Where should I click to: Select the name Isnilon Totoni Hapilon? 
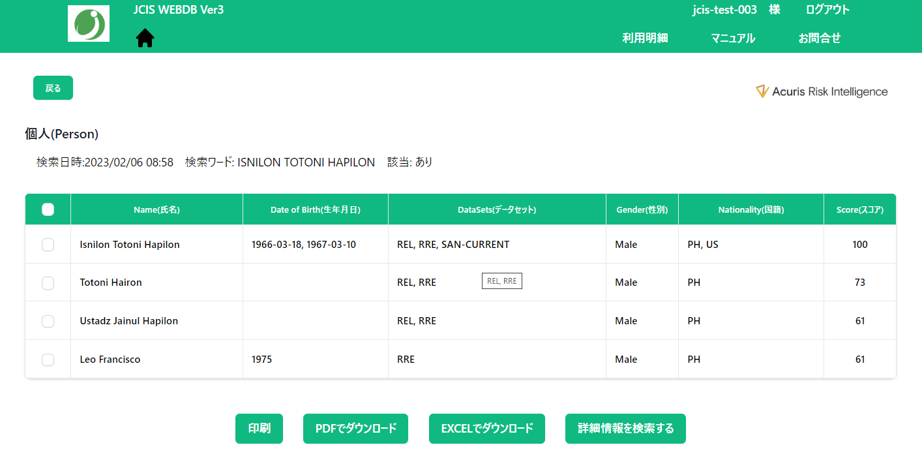pyautogui.click(x=128, y=244)
